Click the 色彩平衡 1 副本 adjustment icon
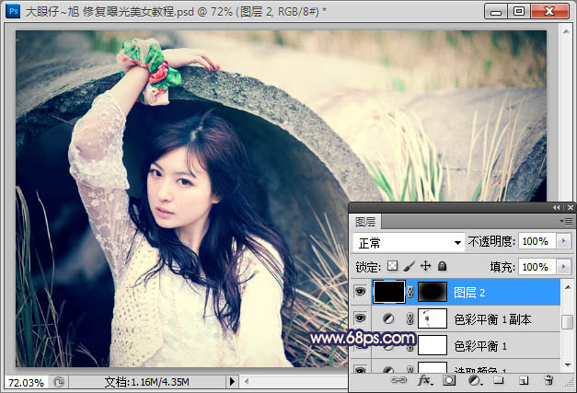Viewport: 577px width, 393px height. [388, 318]
